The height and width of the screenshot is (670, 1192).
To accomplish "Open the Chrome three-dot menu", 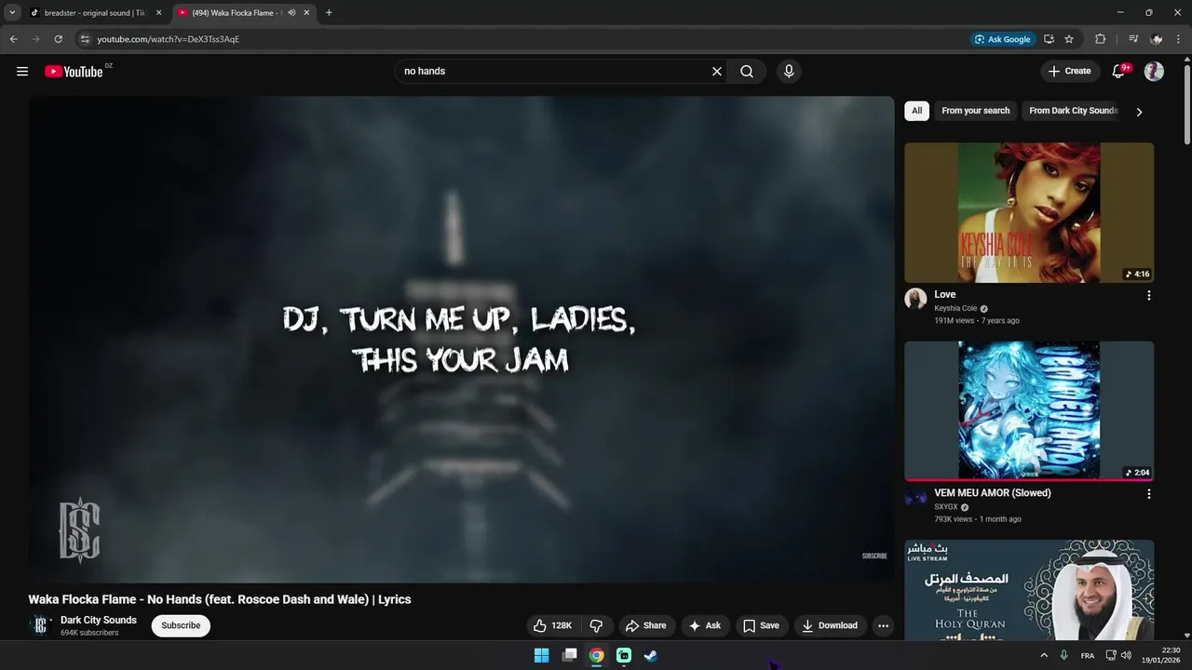I will 1179,39.
